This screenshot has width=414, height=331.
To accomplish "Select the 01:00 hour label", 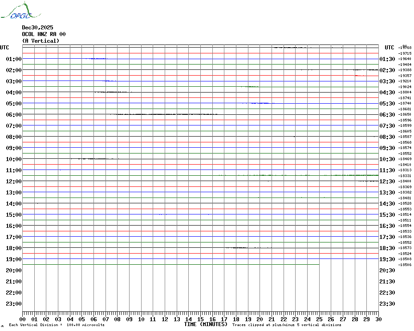I will point(14,59).
